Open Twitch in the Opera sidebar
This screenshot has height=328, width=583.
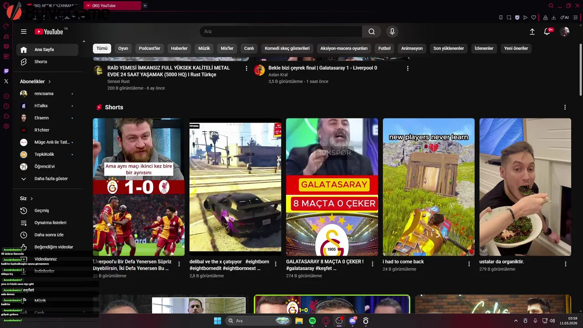6,71
